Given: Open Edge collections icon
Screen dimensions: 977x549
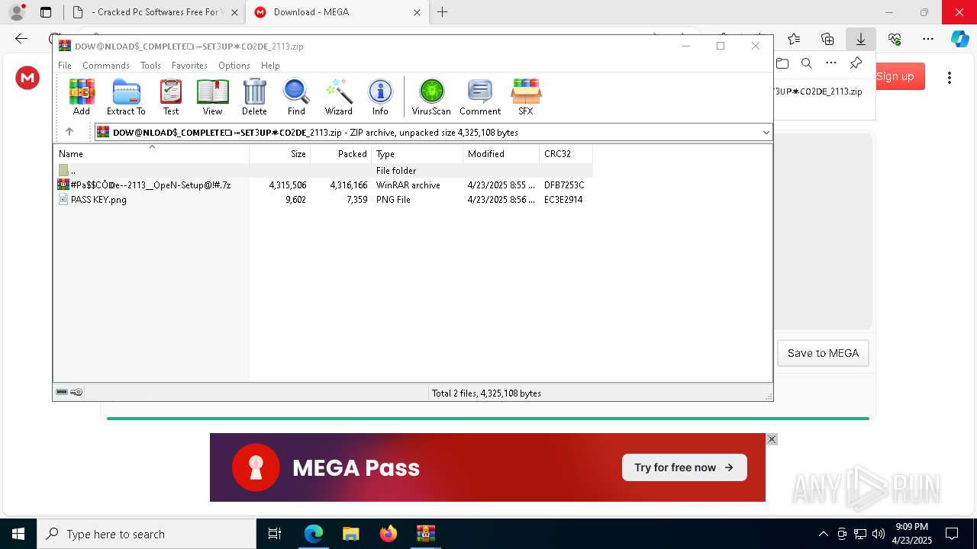Looking at the screenshot, I should (x=827, y=39).
